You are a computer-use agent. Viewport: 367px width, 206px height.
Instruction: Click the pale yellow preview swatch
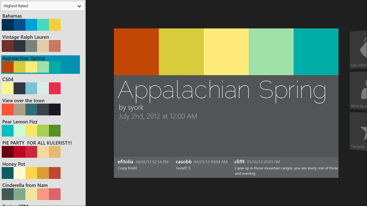[x=226, y=52]
